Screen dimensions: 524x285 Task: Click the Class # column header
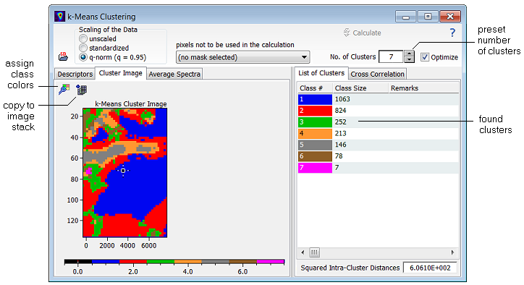click(315, 88)
